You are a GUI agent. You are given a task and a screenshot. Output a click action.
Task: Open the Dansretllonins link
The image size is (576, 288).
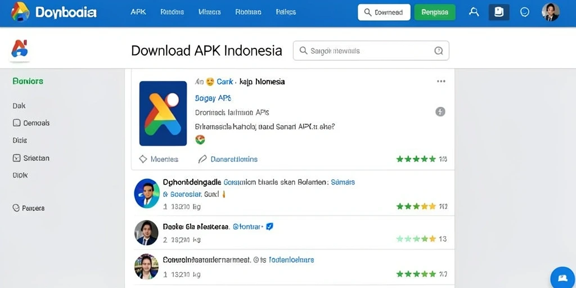[x=234, y=159]
